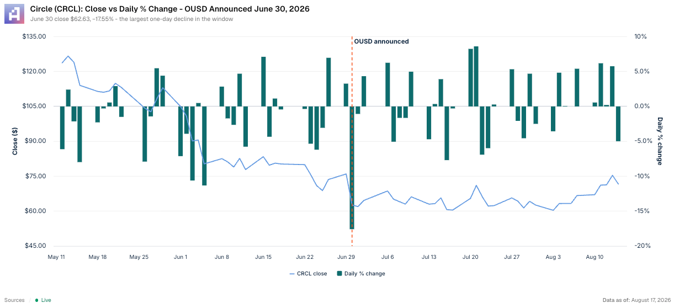674x308 pixels.
Task: Open the Sources link
Action: 14,300
